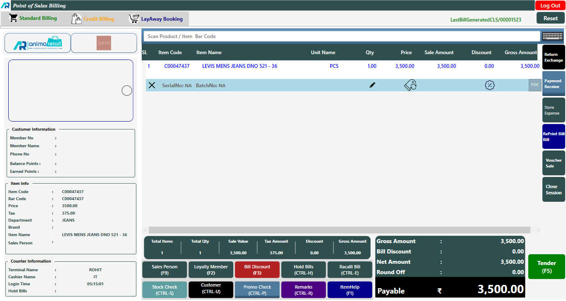The image size is (566, 301).
Task: Click Hold Bills (CTRL-H) button
Action: tap(303, 270)
